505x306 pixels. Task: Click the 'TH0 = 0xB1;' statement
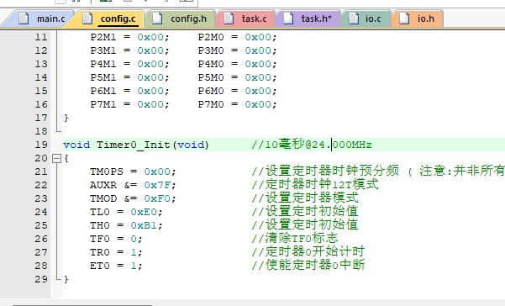coord(126,225)
